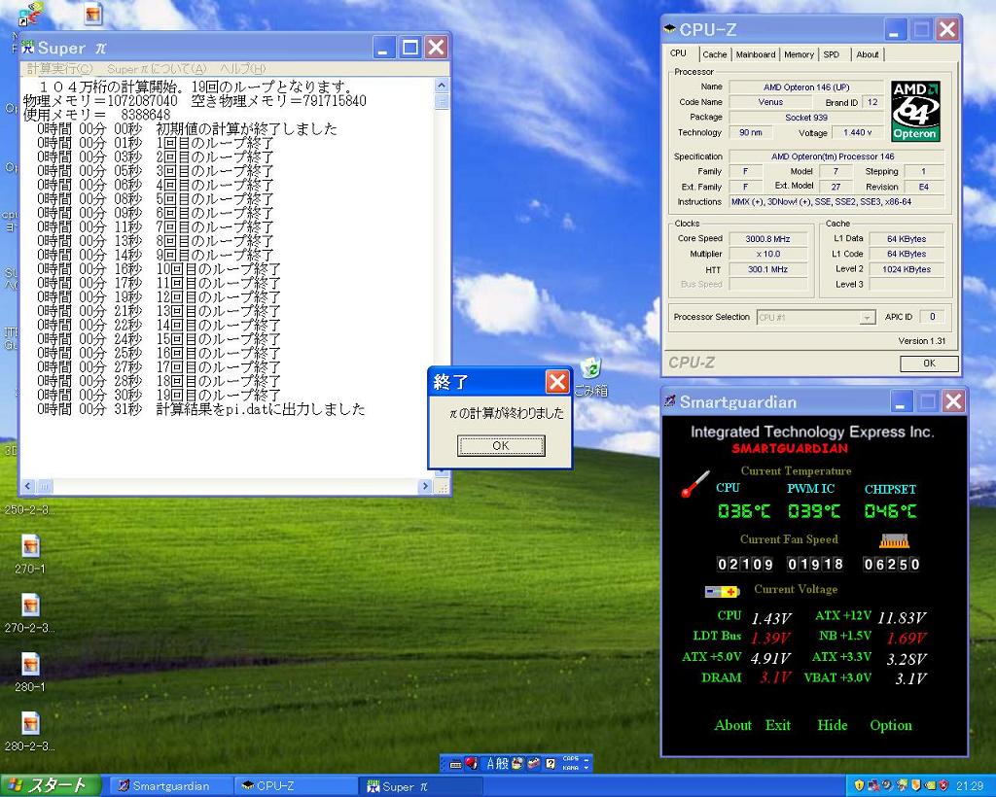
Task: Open the 計算実行(C) menu in Super π
Action: (x=59, y=69)
